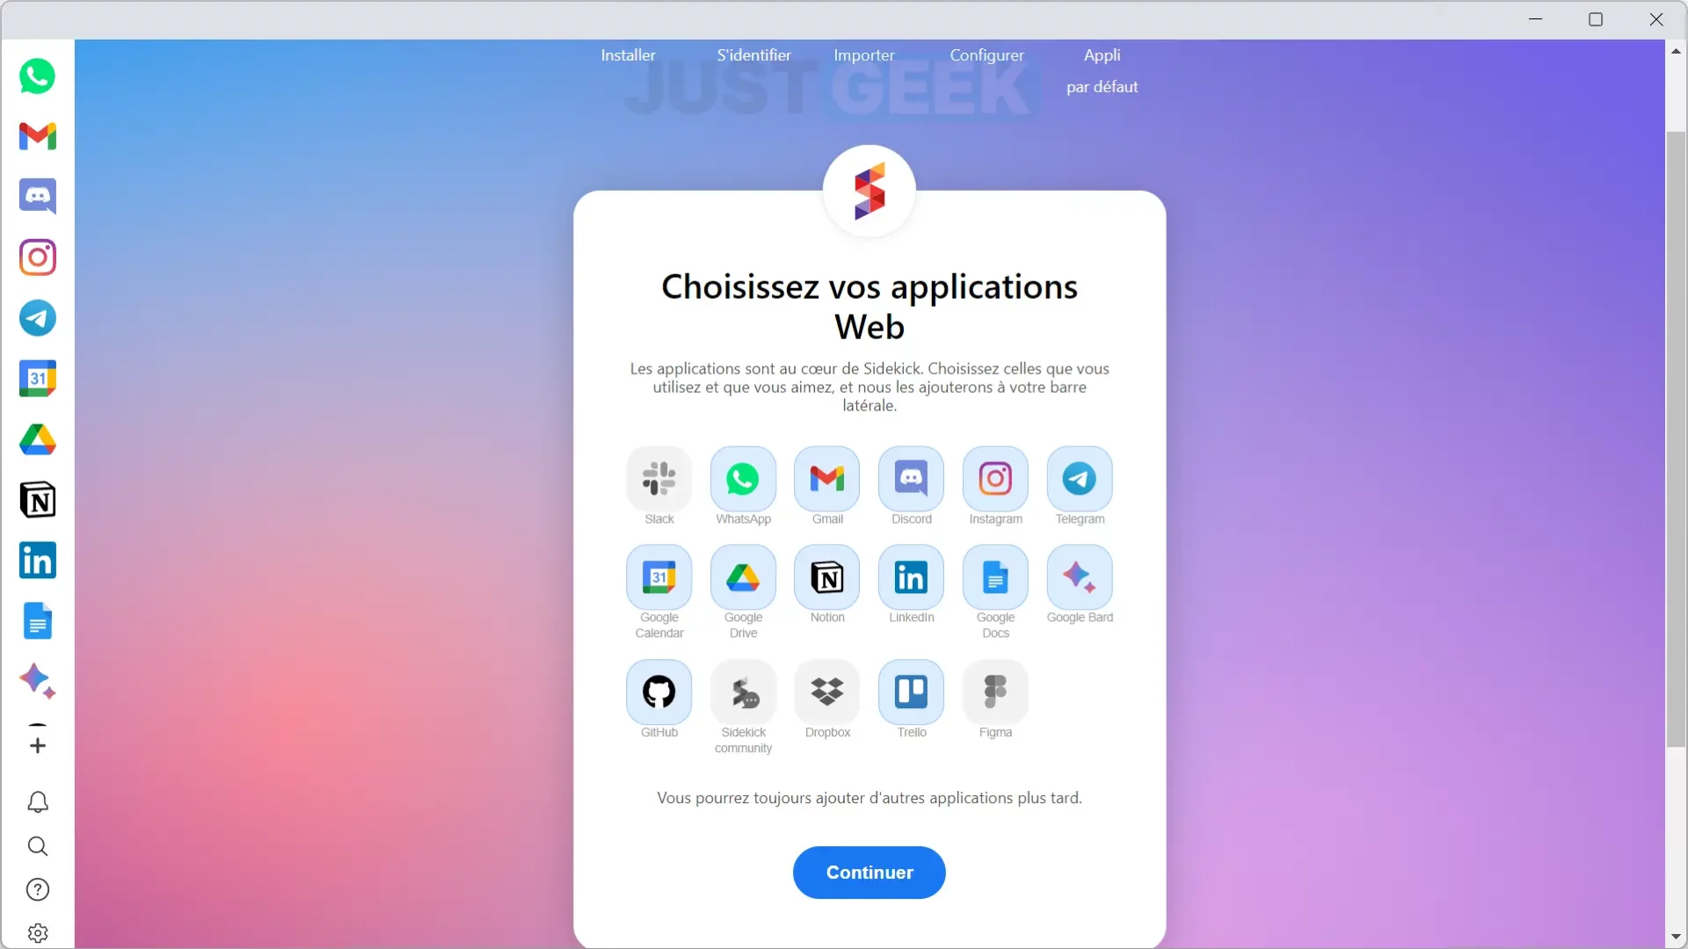Image resolution: width=1688 pixels, height=949 pixels.
Task: Toggle the Google Drive sidebar icon
Action: click(x=39, y=439)
